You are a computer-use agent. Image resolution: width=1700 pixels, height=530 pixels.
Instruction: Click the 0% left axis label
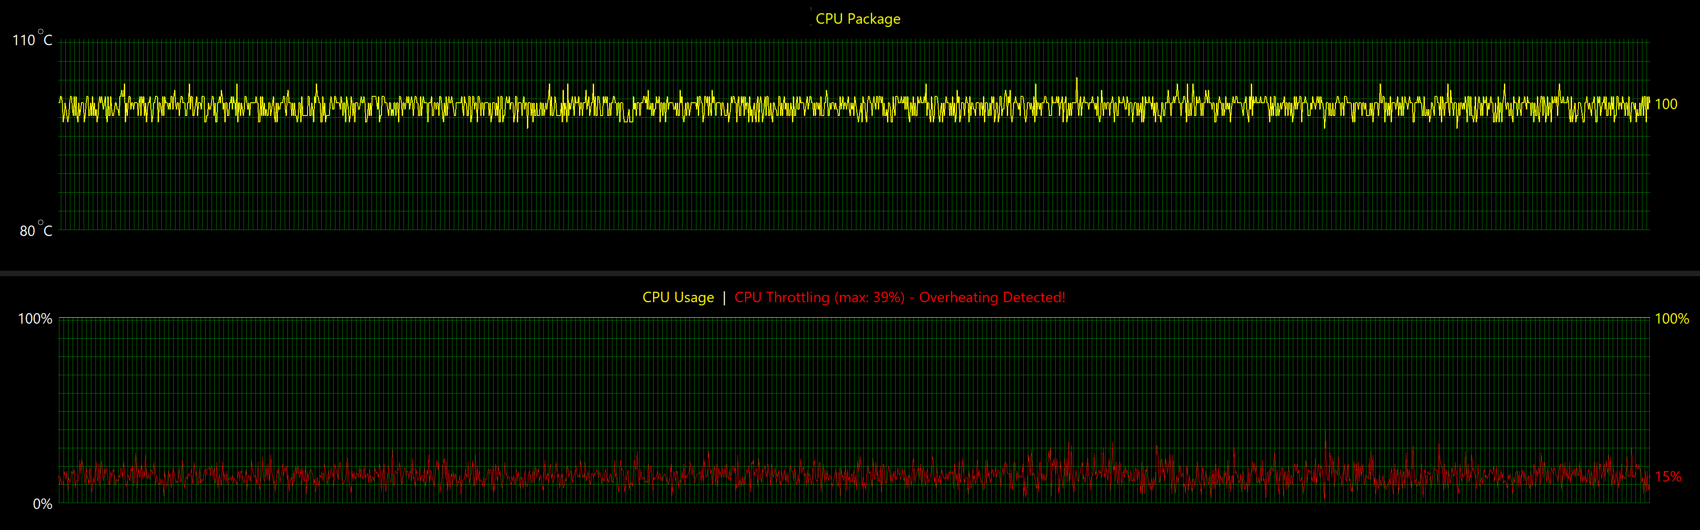click(x=42, y=504)
